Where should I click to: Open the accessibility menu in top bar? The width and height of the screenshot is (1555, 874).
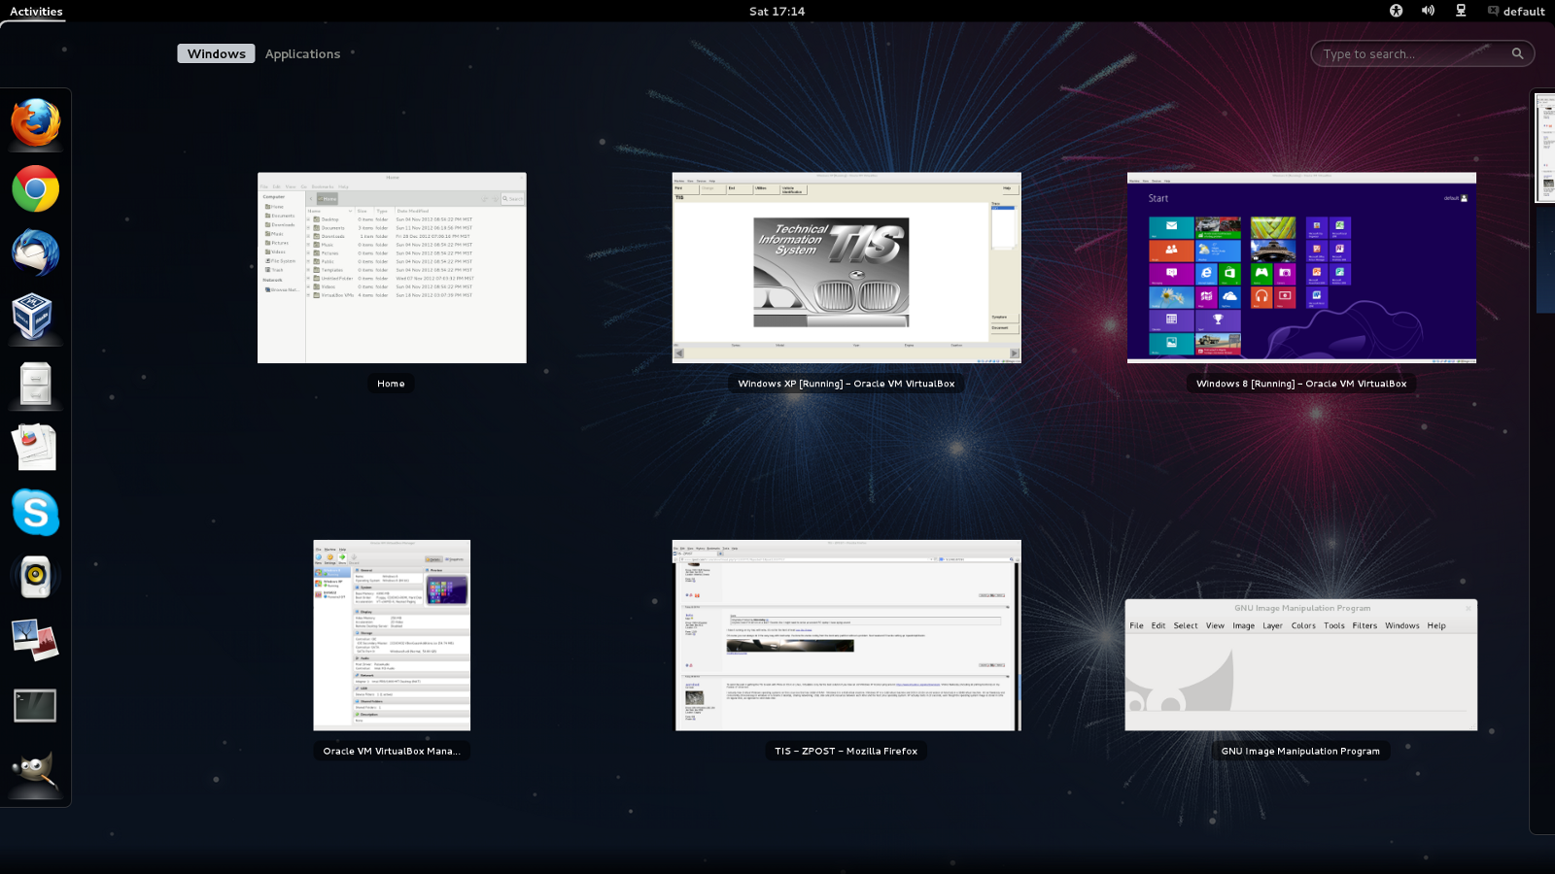[1396, 11]
